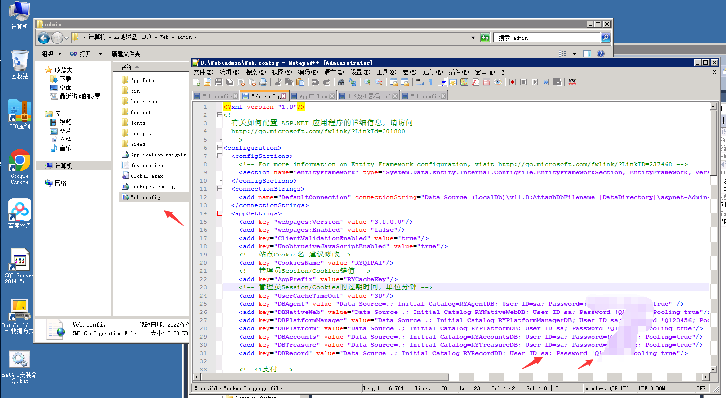Open the 组织 dropdown in Explorer
The width and height of the screenshot is (726, 398).
point(52,54)
